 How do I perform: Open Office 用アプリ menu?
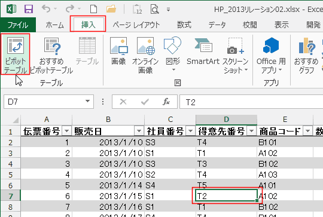pyautogui.click(x=271, y=55)
